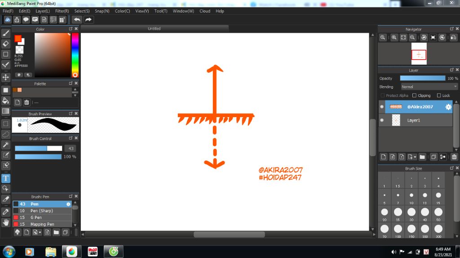Select Layer1 in layer list
The height and width of the screenshot is (258, 460).
tap(416, 120)
